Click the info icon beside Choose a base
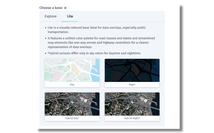The height and width of the screenshot is (133, 214). click(x=65, y=8)
